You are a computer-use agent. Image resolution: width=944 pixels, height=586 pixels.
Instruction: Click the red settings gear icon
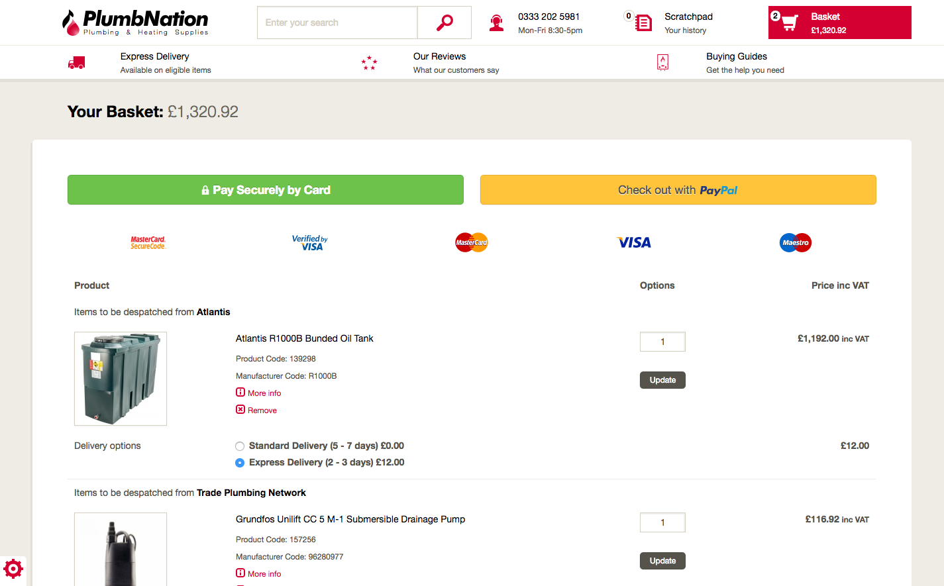(13, 569)
